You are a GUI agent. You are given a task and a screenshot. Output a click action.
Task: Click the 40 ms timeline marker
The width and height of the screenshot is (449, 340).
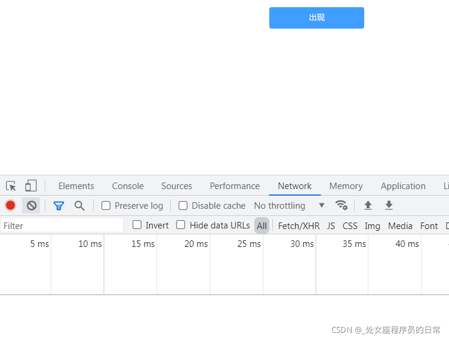(x=407, y=244)
